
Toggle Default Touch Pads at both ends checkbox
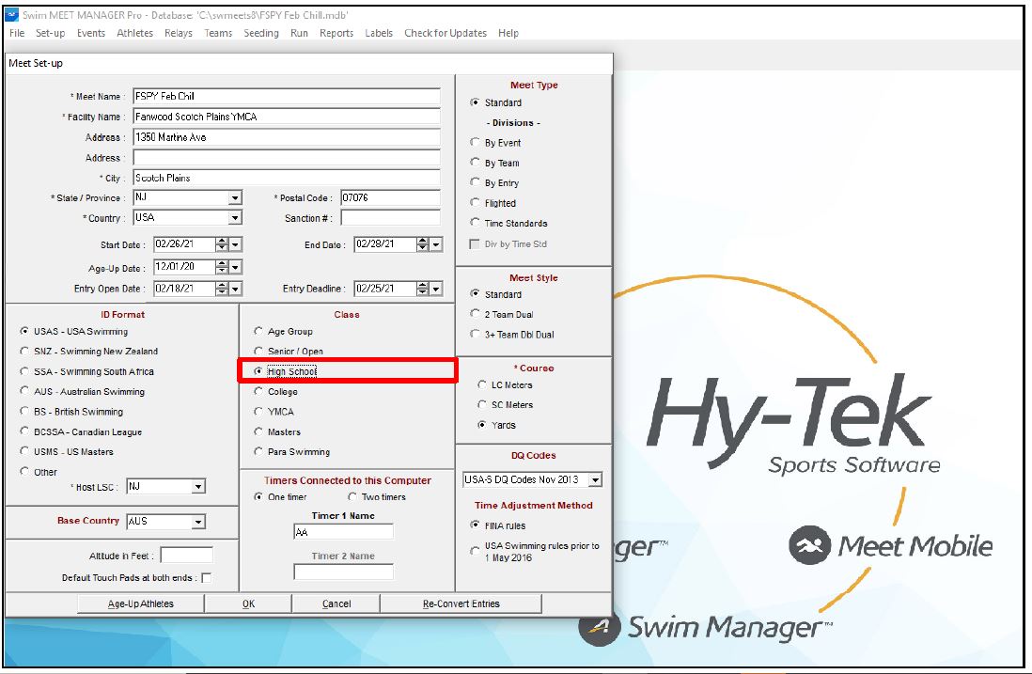click(206, 578)
